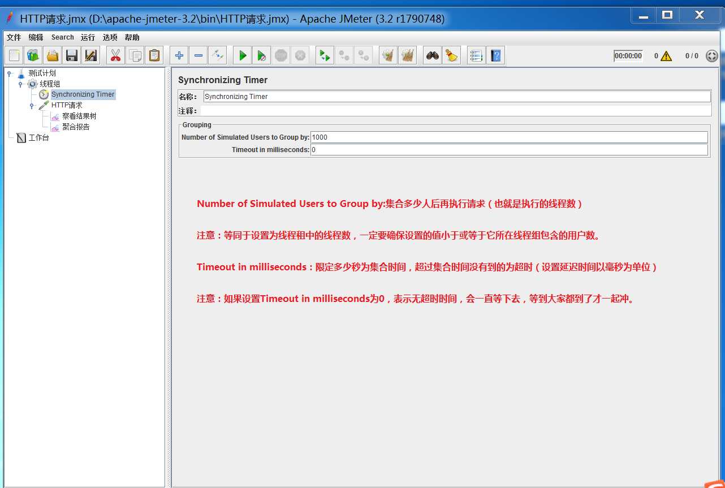Open the 运行 menu
Screen dimensions: 725x488
[88, 37]
